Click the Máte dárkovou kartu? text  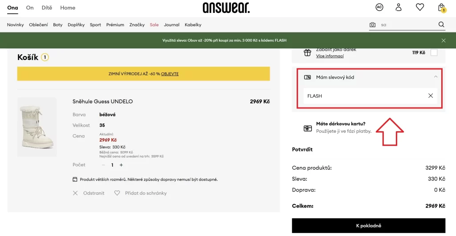coord(341,124)
